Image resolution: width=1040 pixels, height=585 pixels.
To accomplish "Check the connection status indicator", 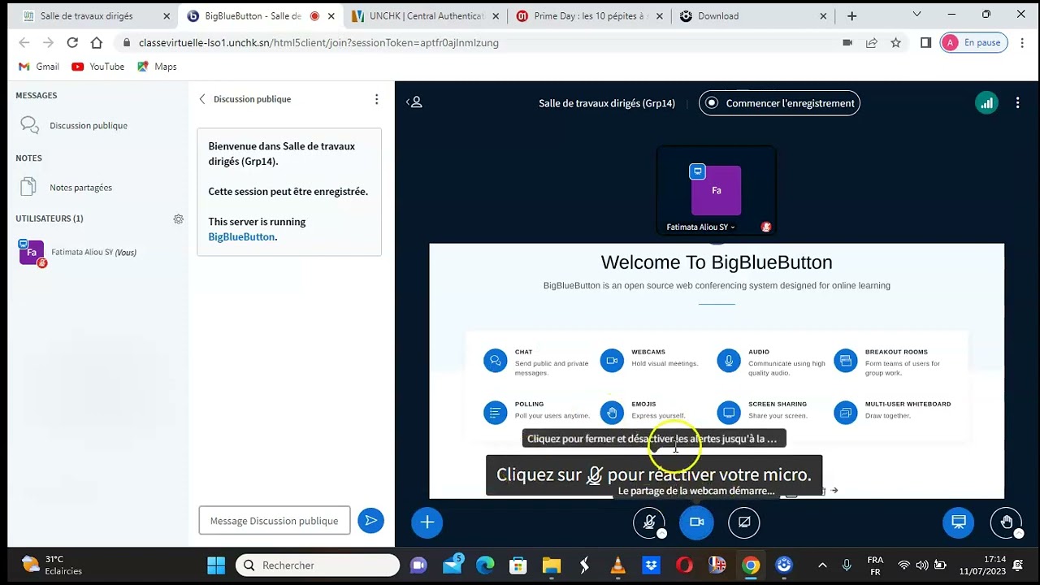I will pos(986,102).
